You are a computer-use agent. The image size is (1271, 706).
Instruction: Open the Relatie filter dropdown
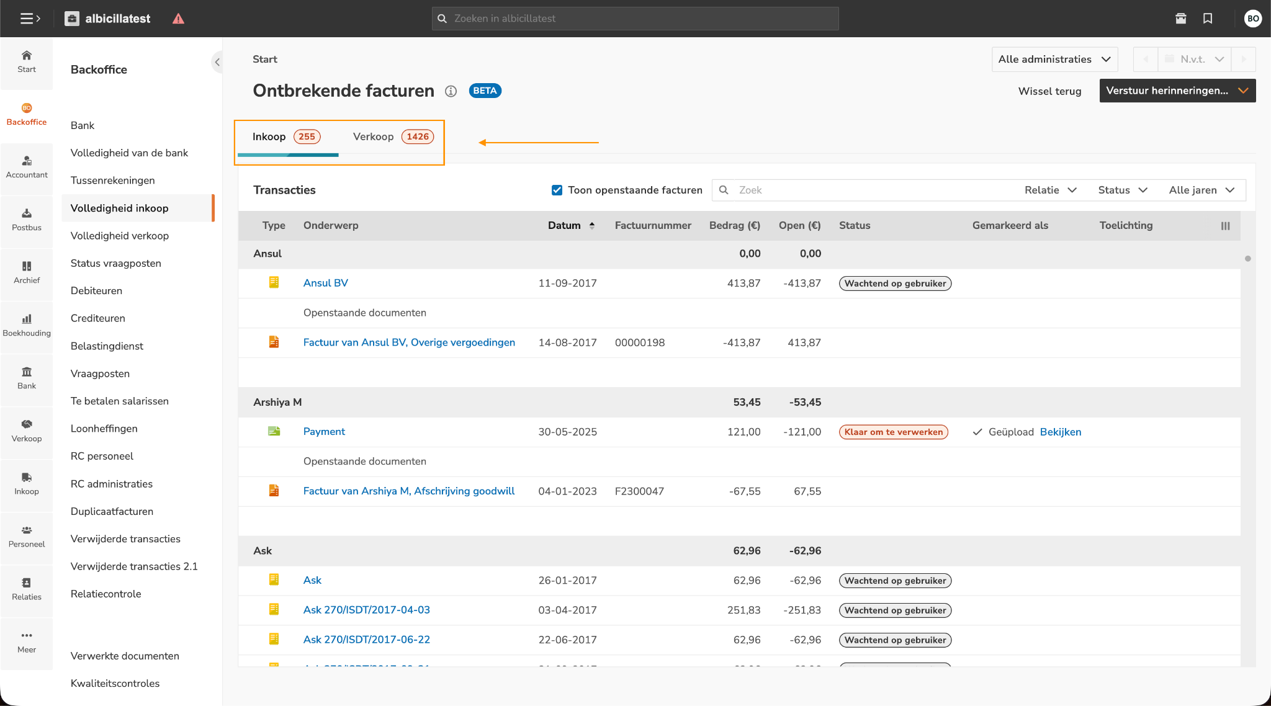tap(1050, 190)
